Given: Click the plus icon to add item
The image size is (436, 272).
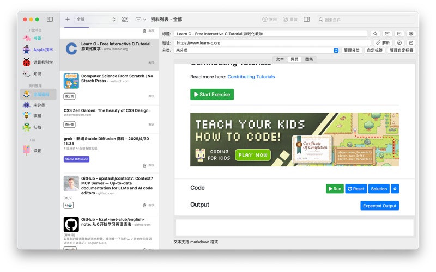Looking at the screenshot, I should click(68, 19).
